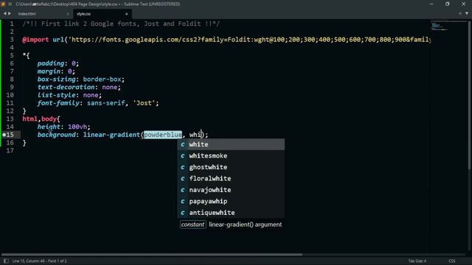Click the 'background' property on line 15
This screenshot has width=472, height=265.
[56, 135]
